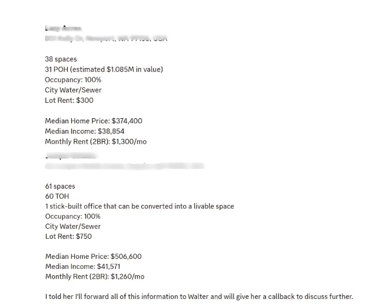Click 'Median Home Price: $374,400' line
This screenshot has width=392, height=306.
point(94,121)
